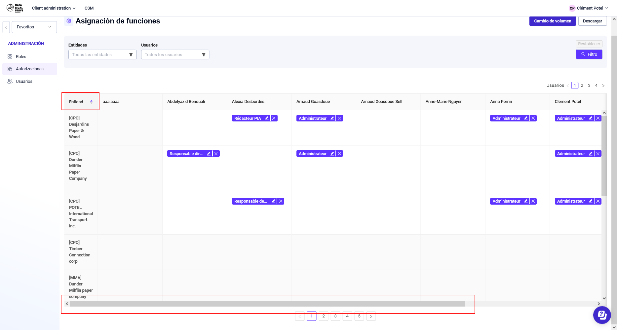Remove Responsable de... role from Alexia Desbordes

(x=281, y=201)
